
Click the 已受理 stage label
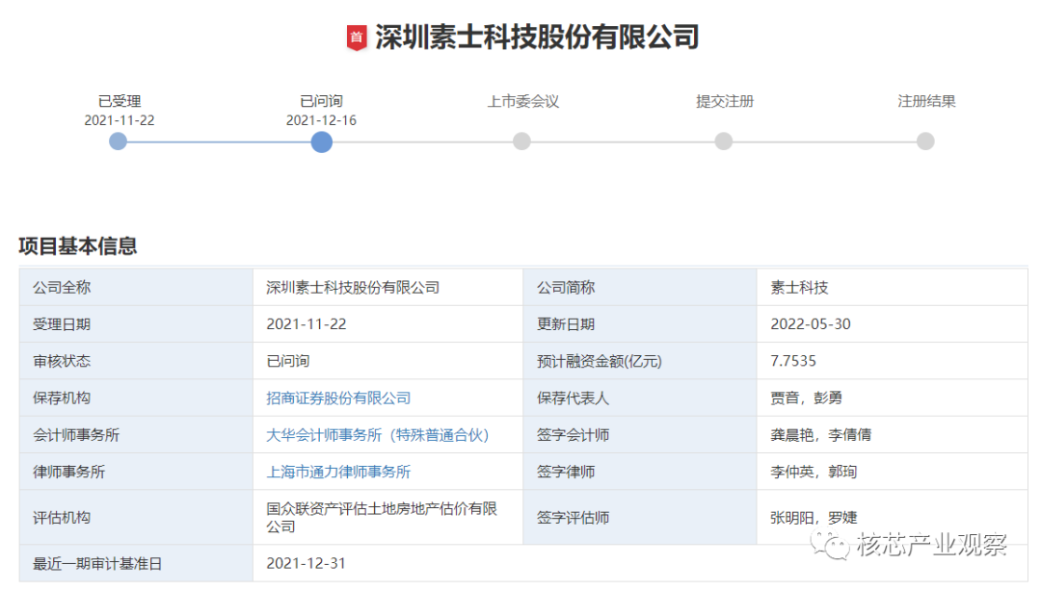pyautogui.click(x=120, y=101)
